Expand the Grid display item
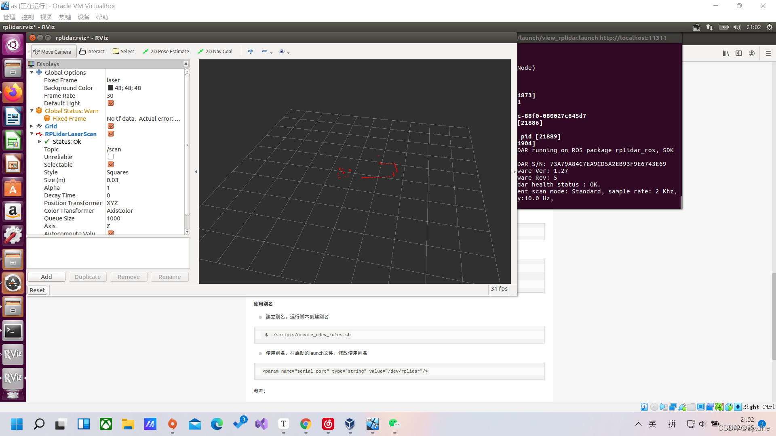The width and height of the screenshot is (776, 436). coord(32,126)
